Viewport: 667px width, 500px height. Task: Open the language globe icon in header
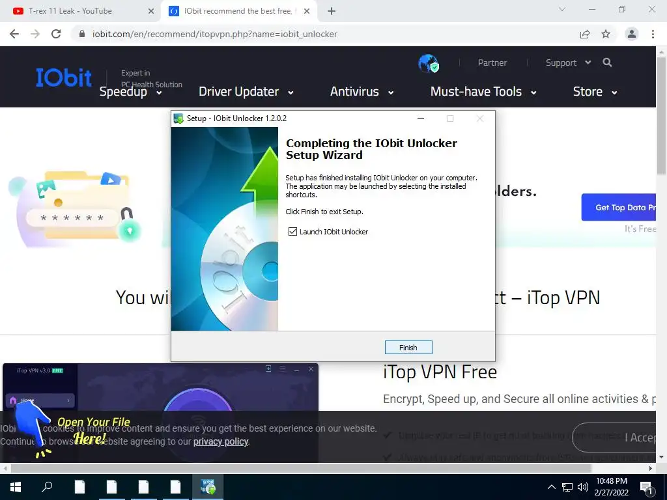pos(429,63)
